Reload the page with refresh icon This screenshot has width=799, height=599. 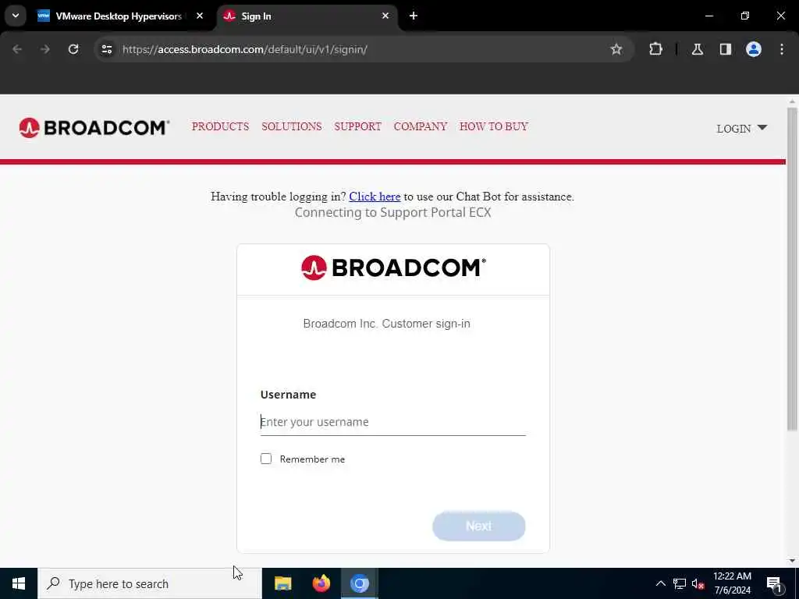pyautogui.click(x=73, y=49)
